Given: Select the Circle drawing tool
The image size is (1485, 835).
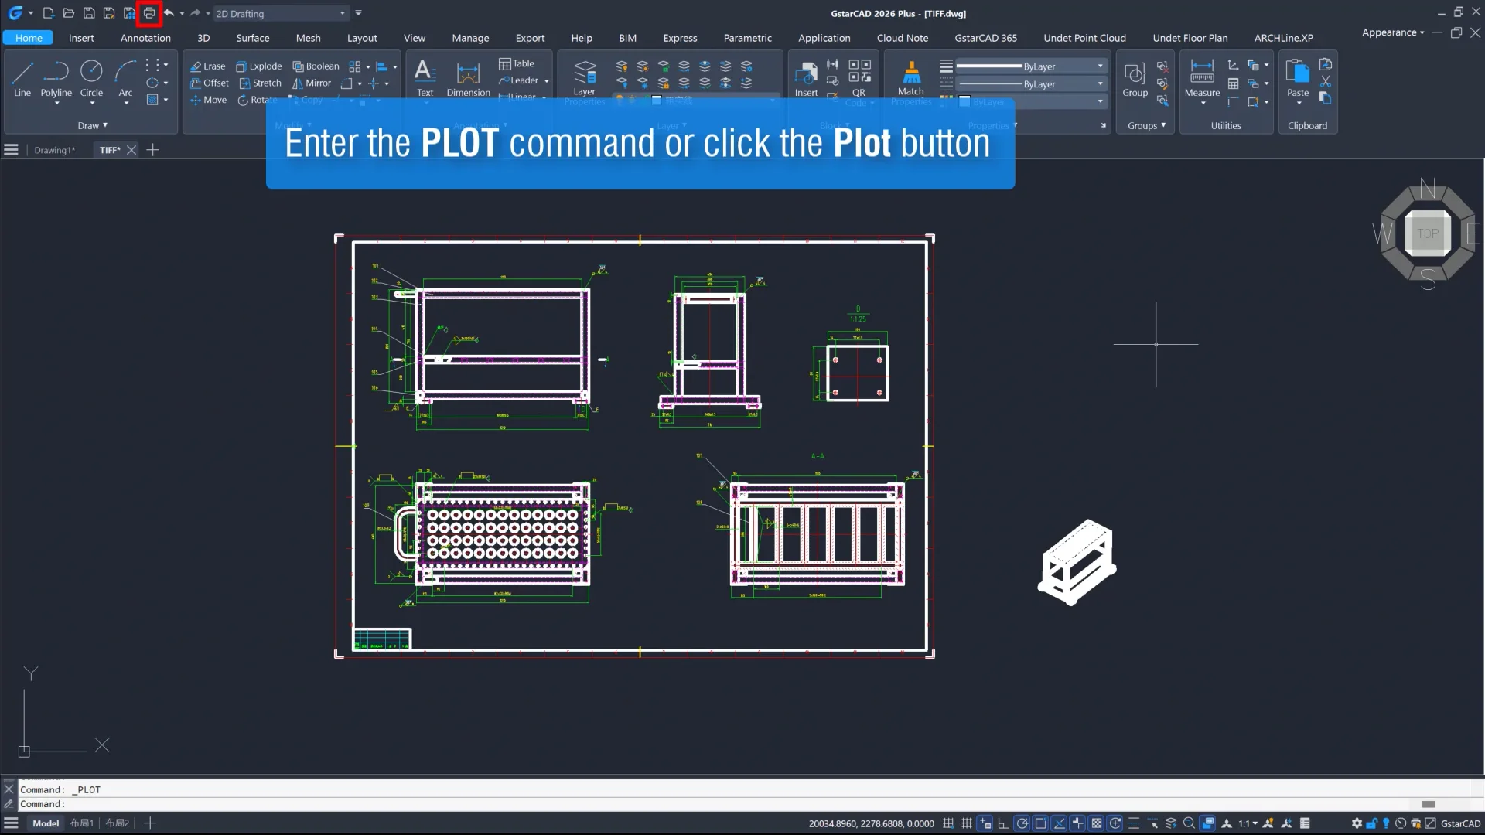Looking at the screenshot, I should coord(91,78).
